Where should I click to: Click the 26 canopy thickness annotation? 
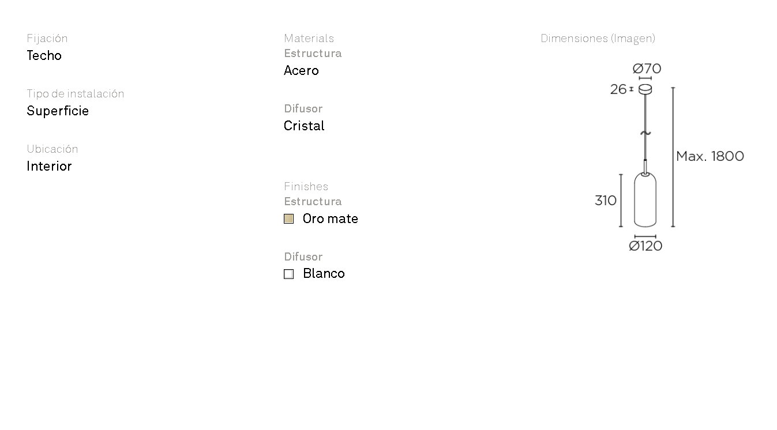[618, 89]
